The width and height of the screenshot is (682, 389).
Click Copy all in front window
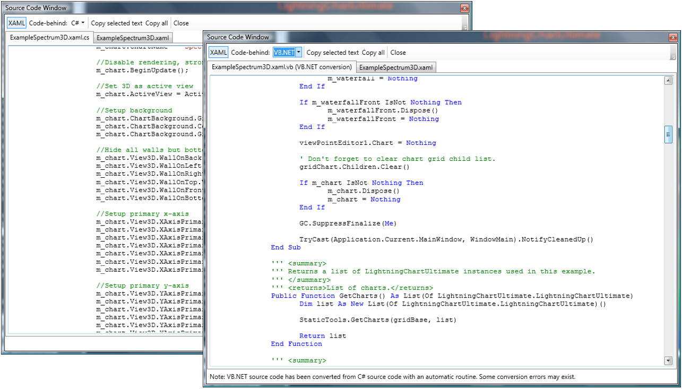[x=373, y=53]
